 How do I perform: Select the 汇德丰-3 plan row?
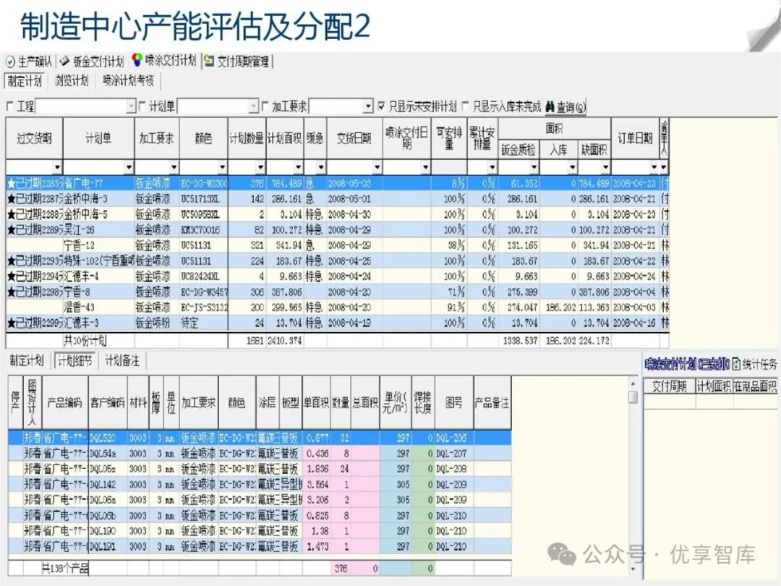(337, 323)
